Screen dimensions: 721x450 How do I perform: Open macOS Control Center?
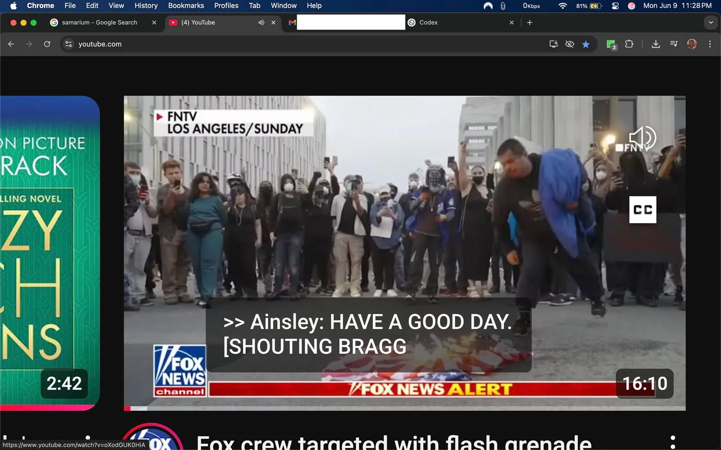(x=615, y=6)
